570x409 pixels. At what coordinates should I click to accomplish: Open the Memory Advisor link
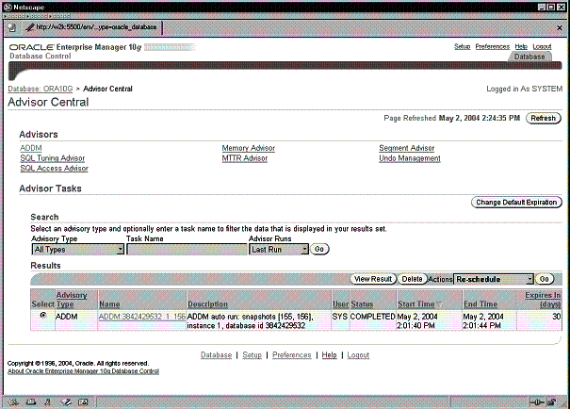point(249,148)
